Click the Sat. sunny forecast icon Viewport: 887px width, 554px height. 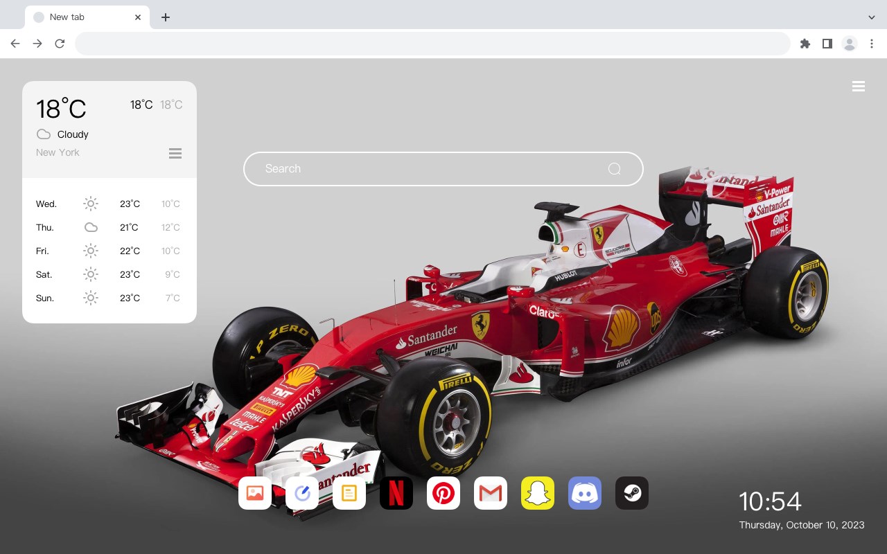(91, 274)
